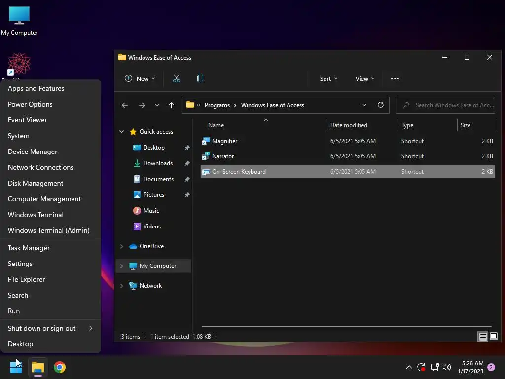The width and height of the screenshot is (505, 379).
Task: Open the New dropdown button
Action: (140, 78)
